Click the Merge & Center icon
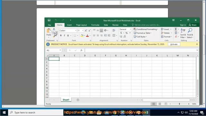 [x=114, y=35]
